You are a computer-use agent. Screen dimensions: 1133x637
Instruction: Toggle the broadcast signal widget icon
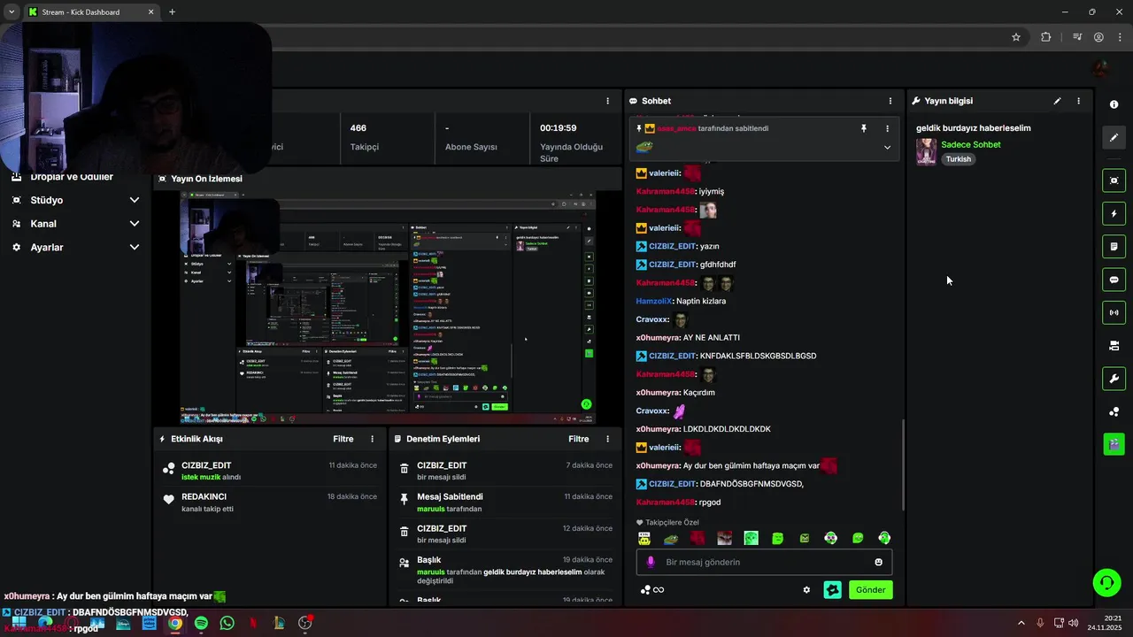point(1114,312)
